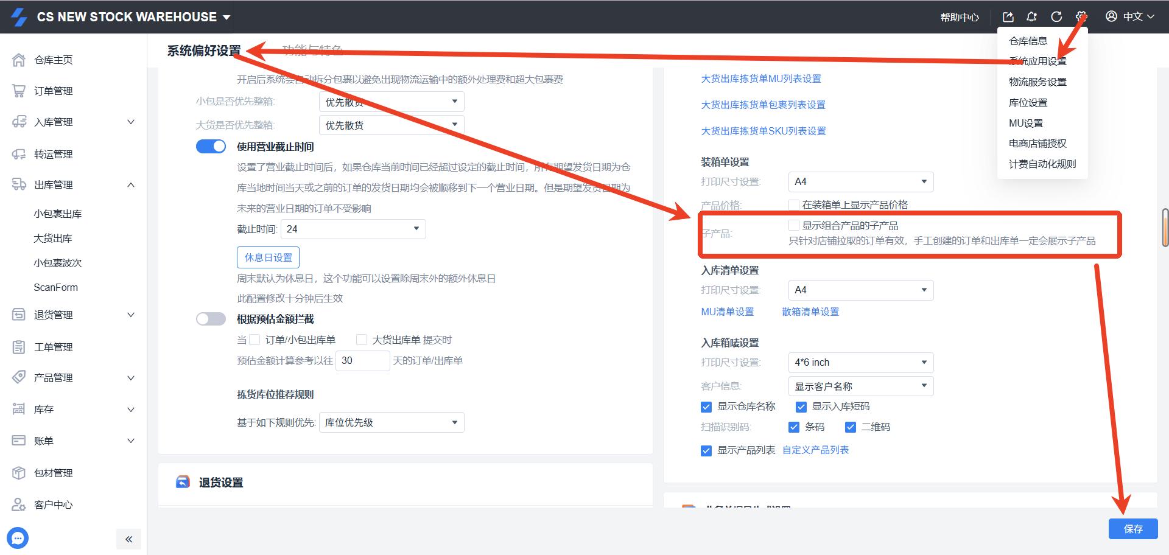Click the 仓库主页 home icon
The image size is (1169, 555).
pos(19,60)
